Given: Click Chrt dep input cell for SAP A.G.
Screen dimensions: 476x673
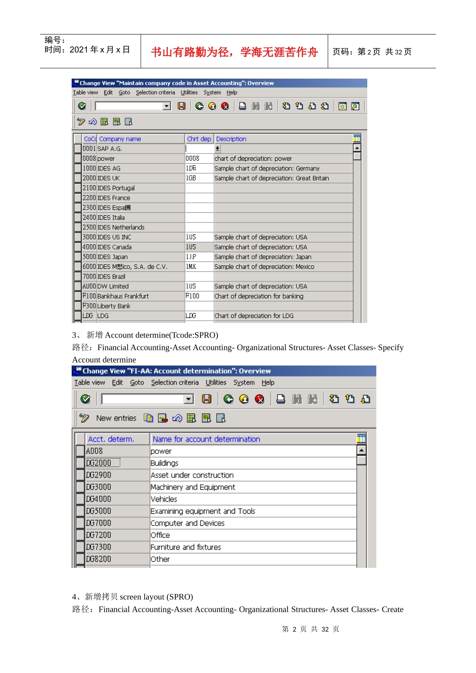Looking at the screenshot, I should pos(199,149).
